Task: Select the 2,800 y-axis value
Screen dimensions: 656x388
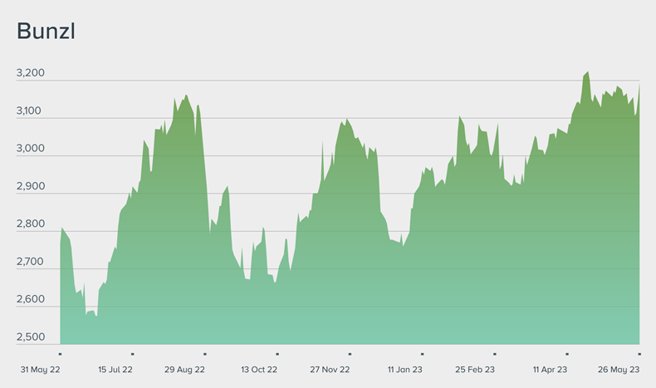Action: pyautogui.click(x=31, y=224)
